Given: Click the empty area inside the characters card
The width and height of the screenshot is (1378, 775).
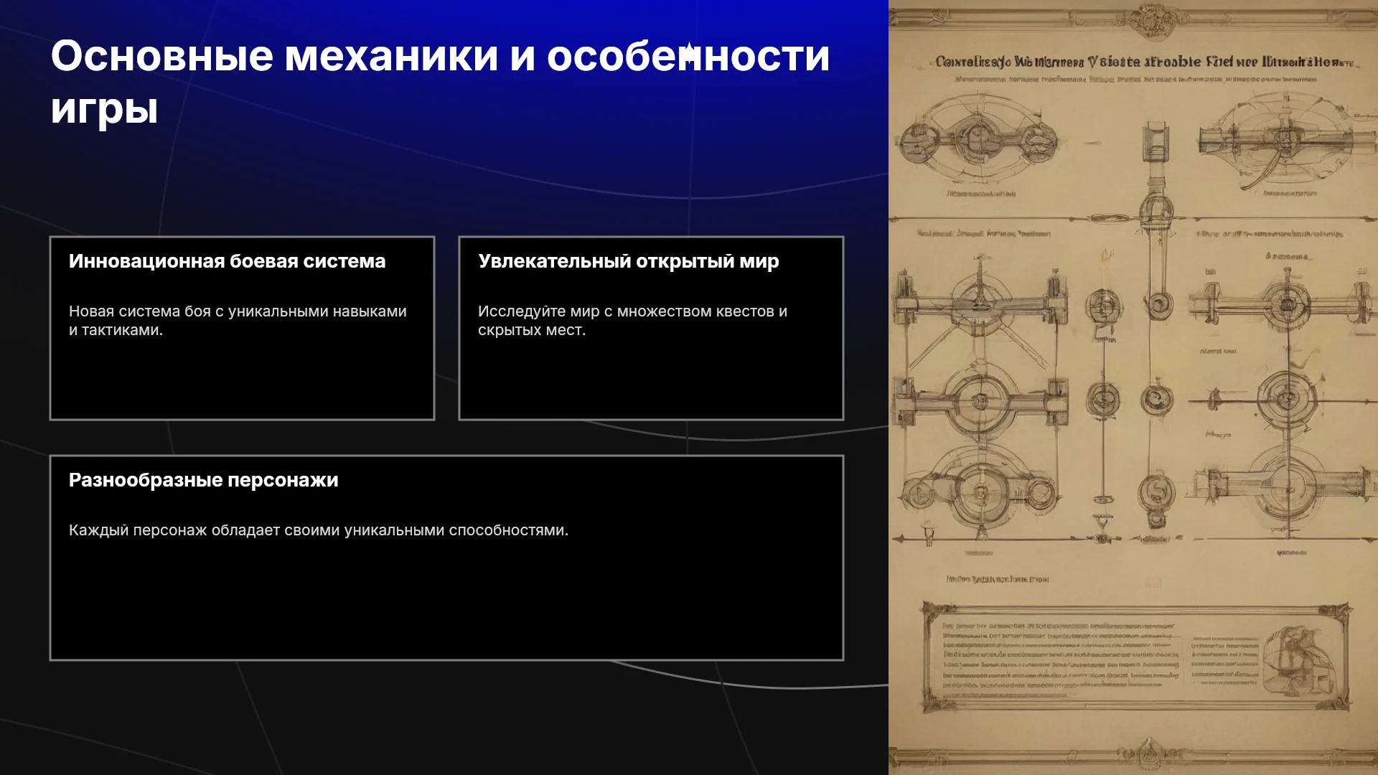Looking at the screenshot, I should pos(446,599).
